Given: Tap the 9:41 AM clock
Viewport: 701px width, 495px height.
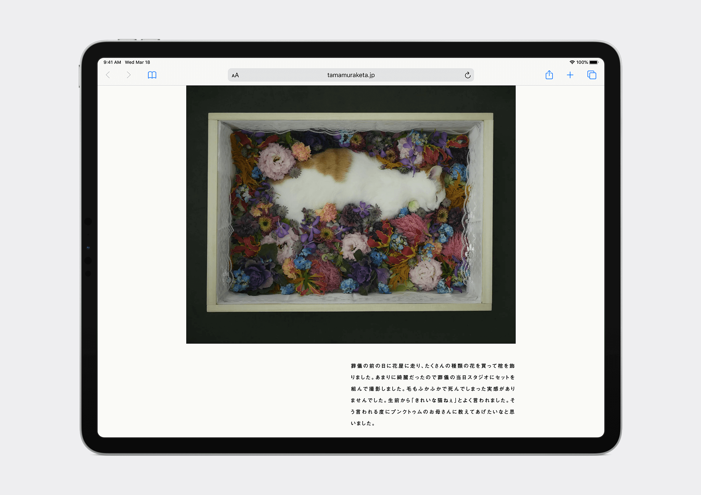Looking at the screenshot, I should pos(112,62).
